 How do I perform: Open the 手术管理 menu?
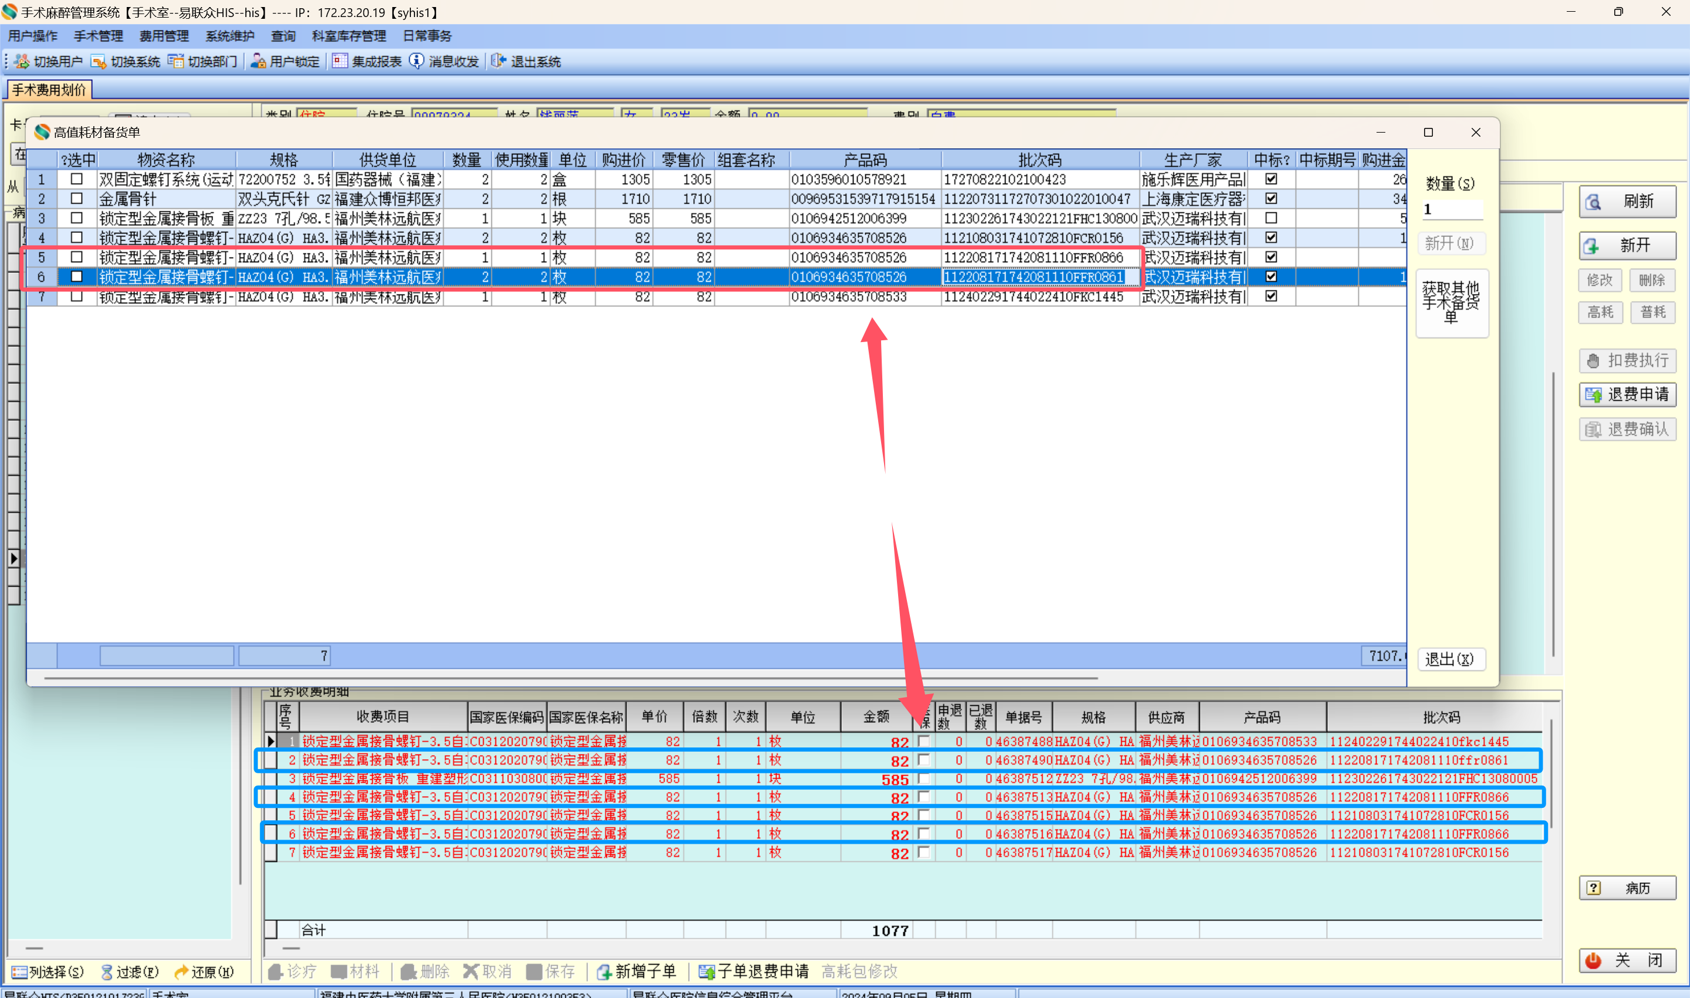click(x=98, y=36)
